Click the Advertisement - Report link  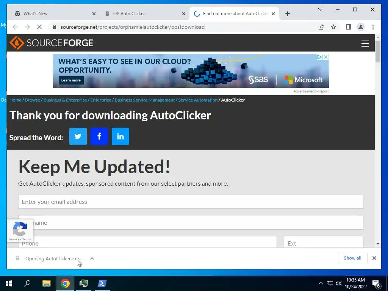311,91
